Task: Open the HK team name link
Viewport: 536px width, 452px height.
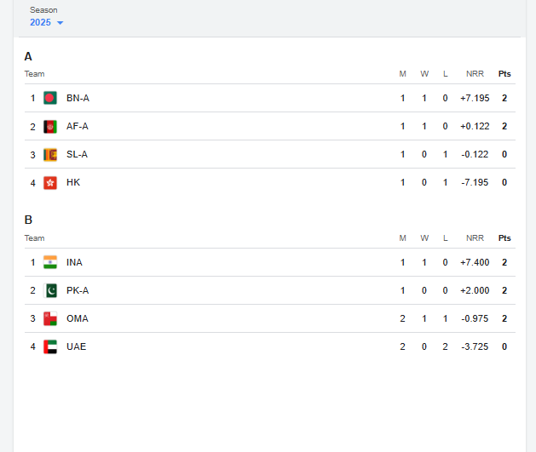Action: 73,182
